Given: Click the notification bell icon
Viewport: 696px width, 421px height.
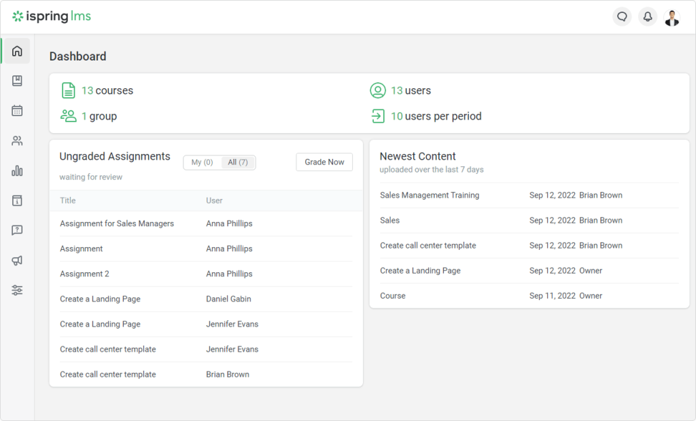Looking at the screenshot, I should [x=647, y=16].
